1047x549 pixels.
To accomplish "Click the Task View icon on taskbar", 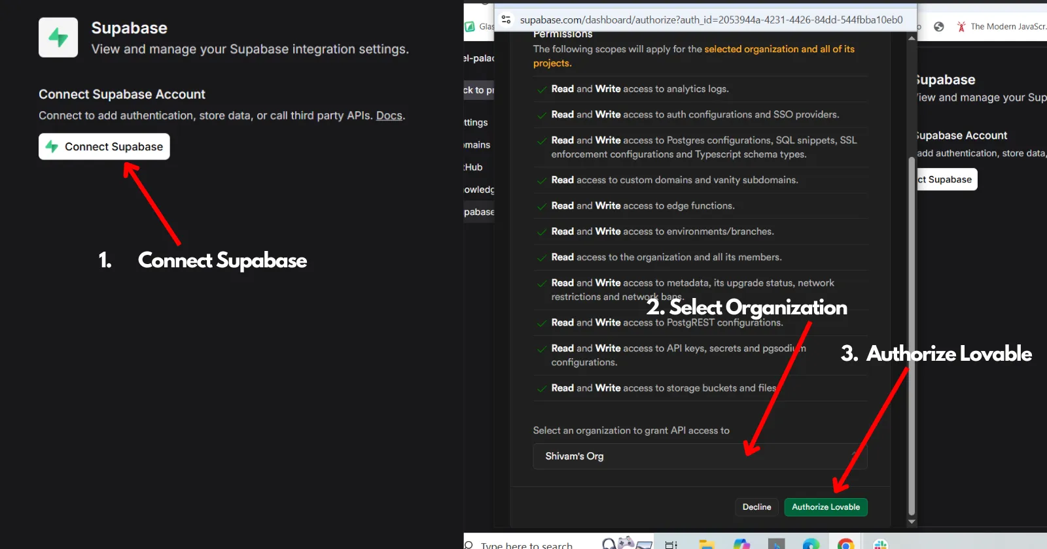I will point(671,544).
